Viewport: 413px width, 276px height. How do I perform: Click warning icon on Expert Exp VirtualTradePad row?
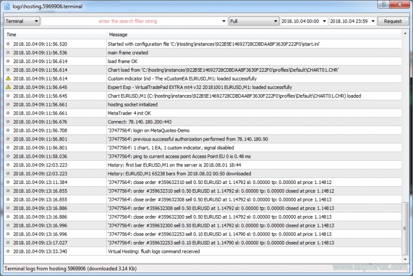(x=8, y=87)
